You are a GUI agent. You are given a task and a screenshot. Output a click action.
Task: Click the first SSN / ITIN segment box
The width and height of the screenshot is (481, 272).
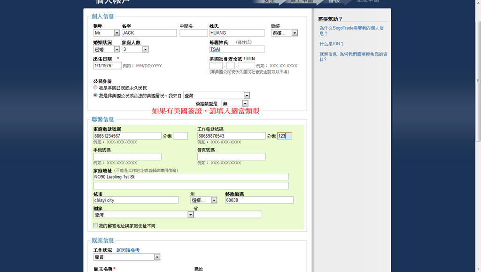216,66
